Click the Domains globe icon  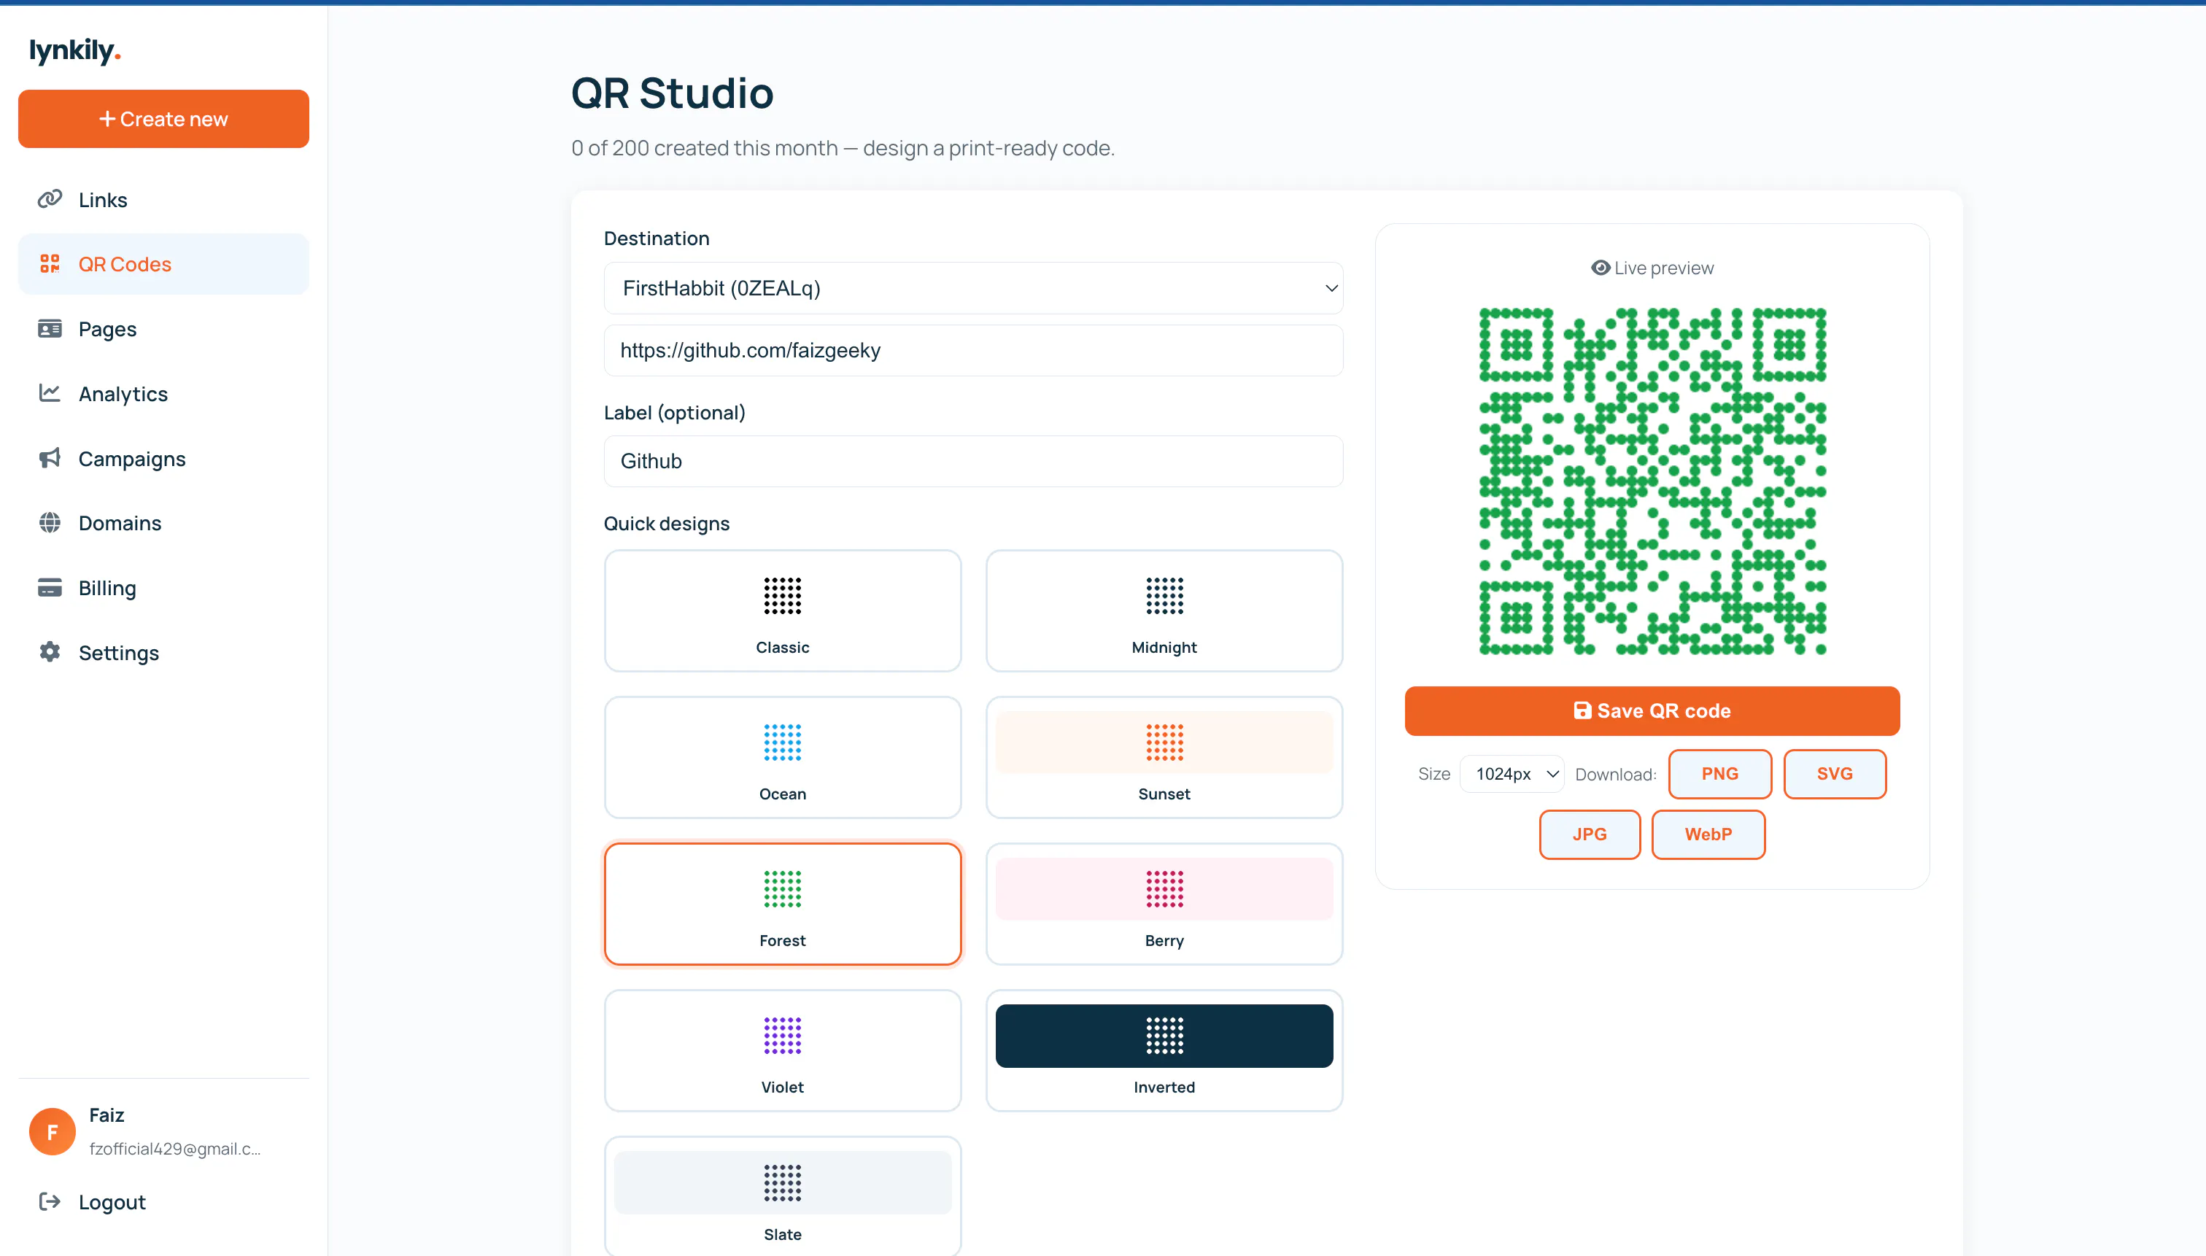point(50,523)
